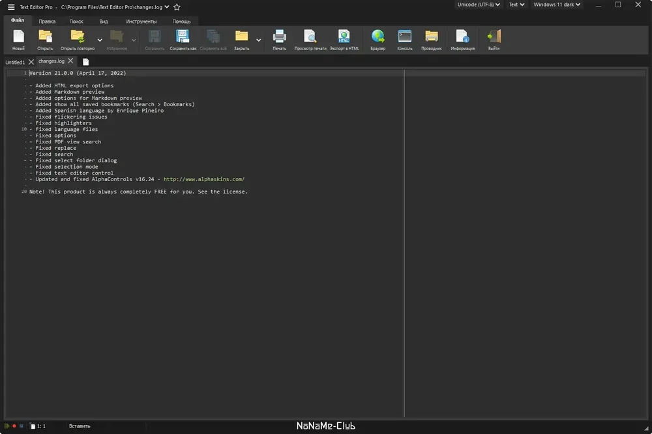652x434 pixels.
Task: Open the Windows 11 dark skin dropdown
Action: point(557,5)
